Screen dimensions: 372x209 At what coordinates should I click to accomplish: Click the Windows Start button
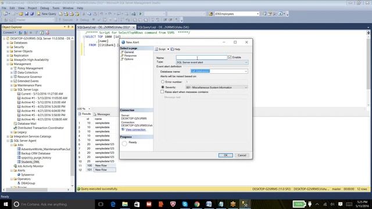click(x=6, y=204)
